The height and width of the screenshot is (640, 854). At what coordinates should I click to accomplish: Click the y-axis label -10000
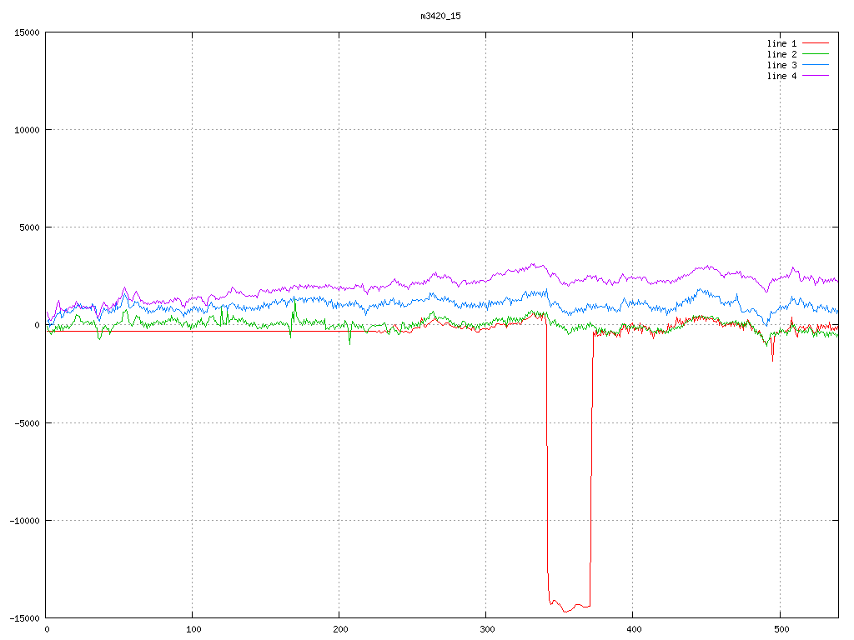click(25, 521)
